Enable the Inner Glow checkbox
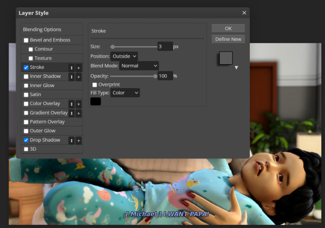This screenshot has width=325, height=228. [x=26, y=86]
